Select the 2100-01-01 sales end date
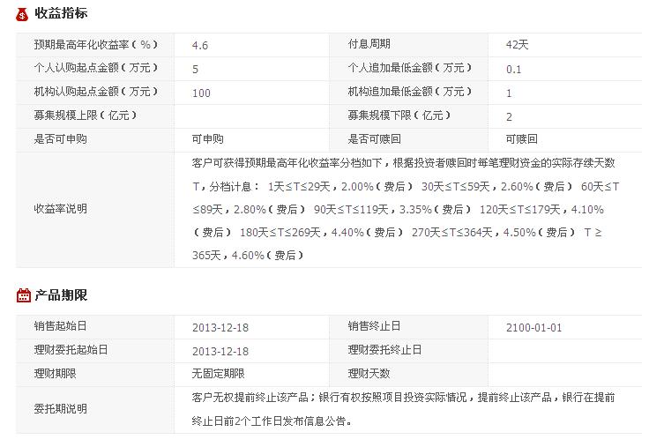 tap(533, 328)
